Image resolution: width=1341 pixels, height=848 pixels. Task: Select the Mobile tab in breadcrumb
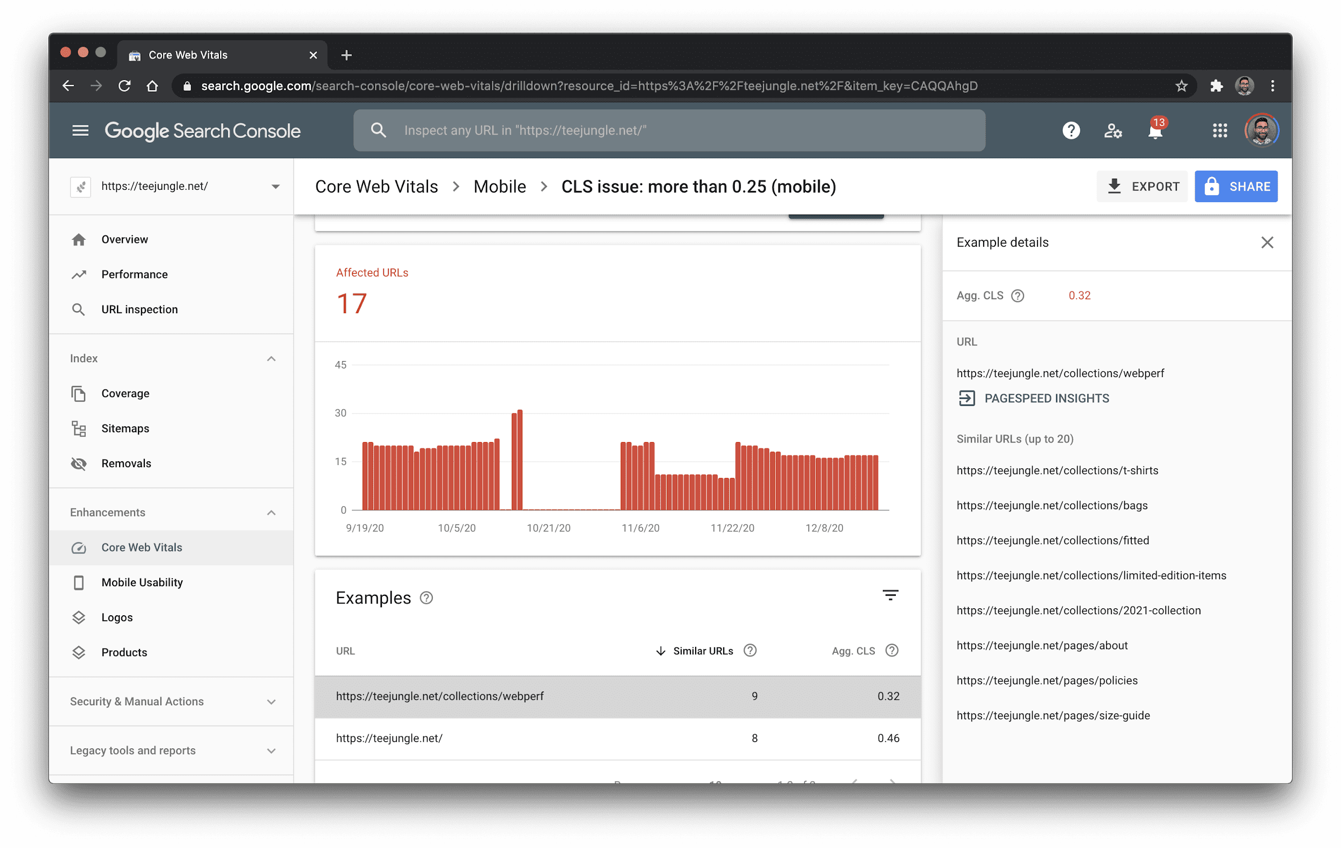[499, 186]
